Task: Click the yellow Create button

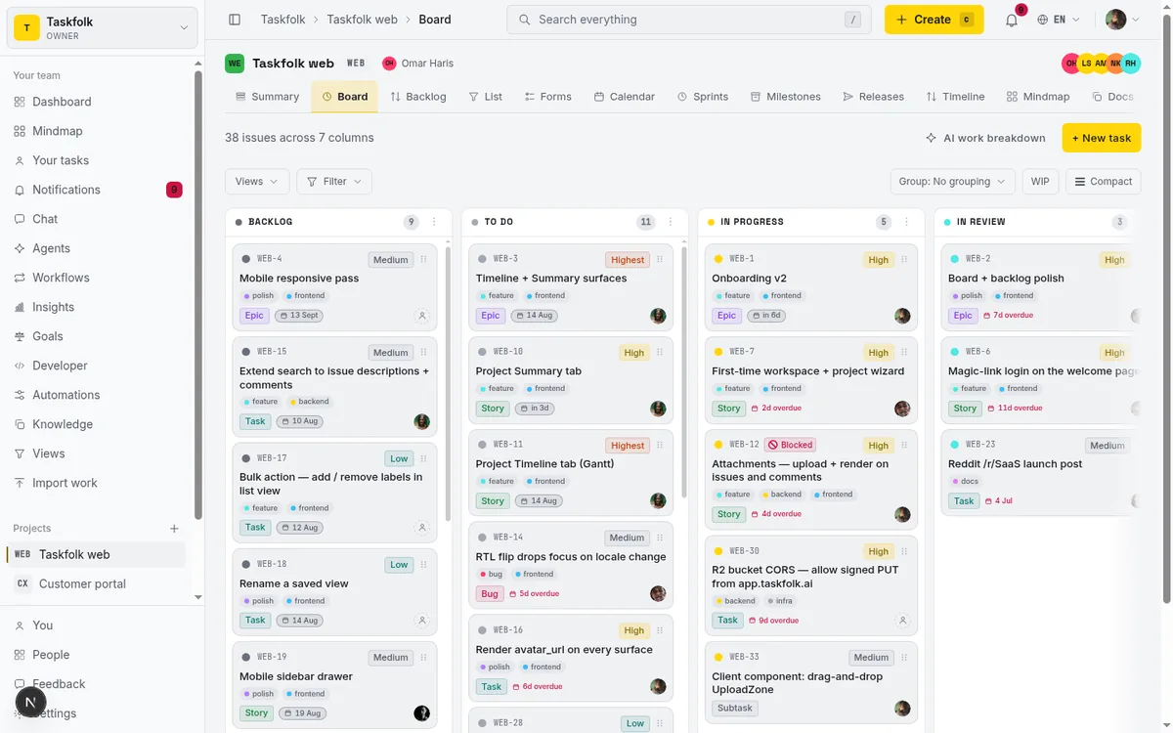Action: pos(934,20)
